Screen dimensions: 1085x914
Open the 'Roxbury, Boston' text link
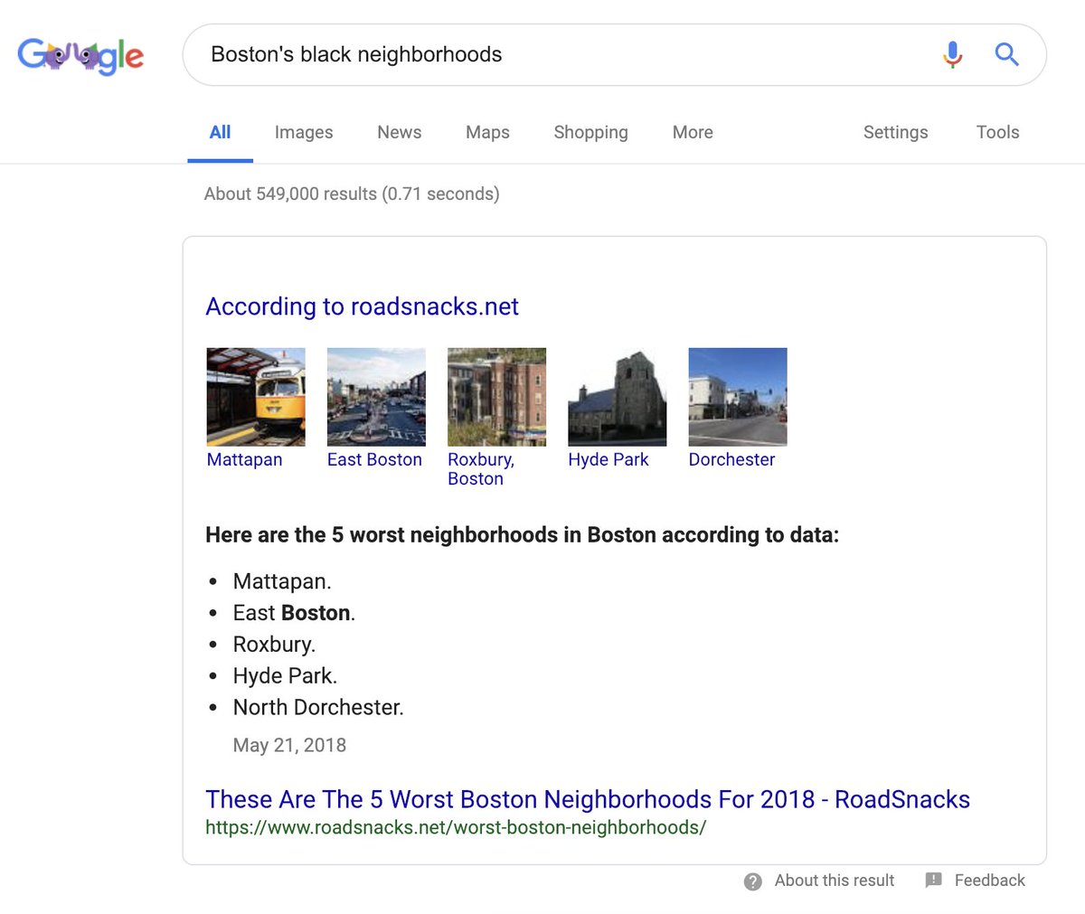481,469
